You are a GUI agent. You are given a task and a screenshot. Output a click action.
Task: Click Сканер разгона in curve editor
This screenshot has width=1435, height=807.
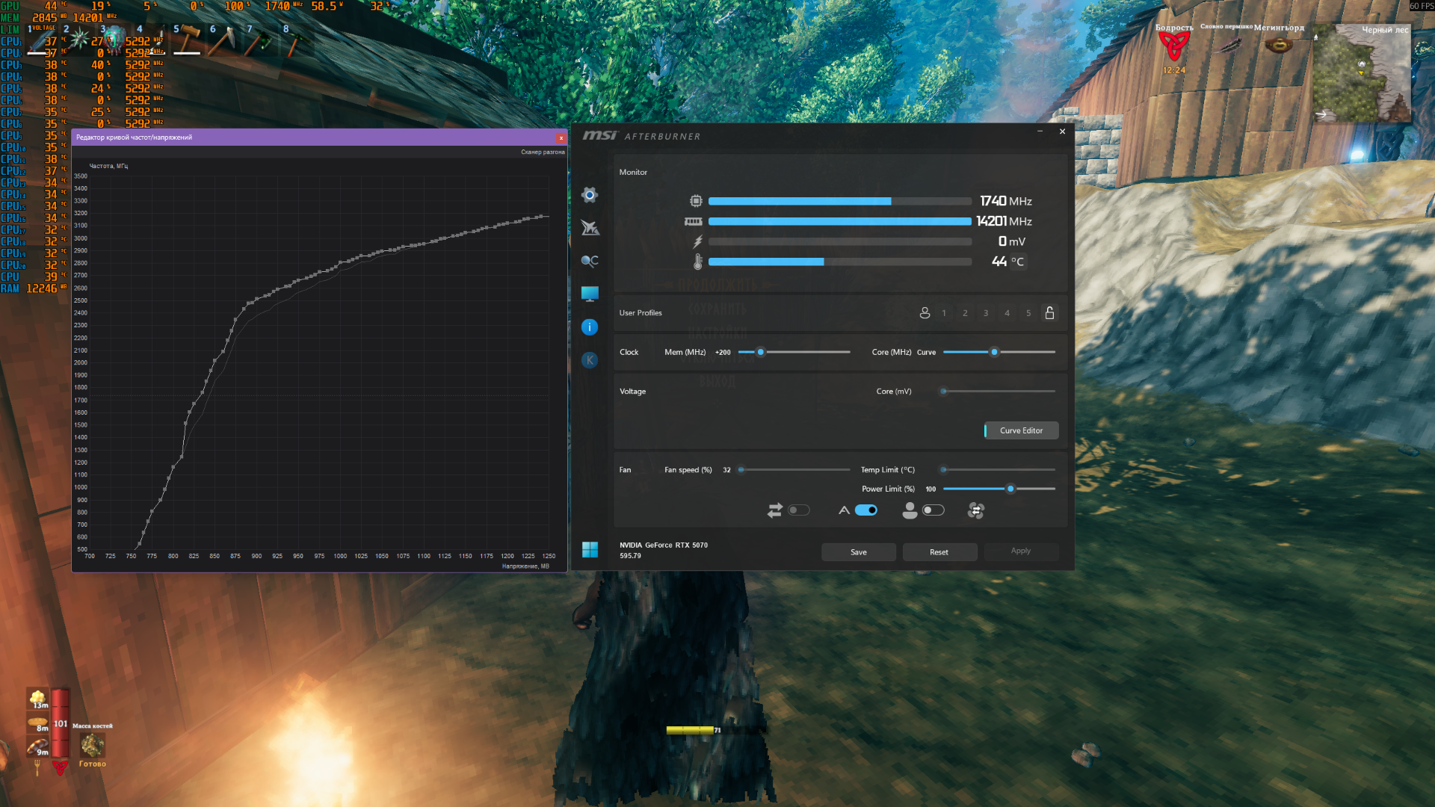point(543,152)
